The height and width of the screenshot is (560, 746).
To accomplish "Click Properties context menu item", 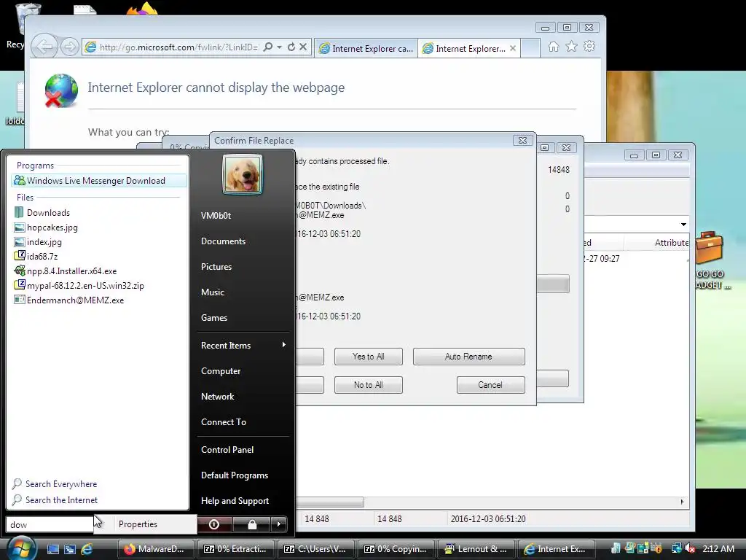I will tap(138, 524).
